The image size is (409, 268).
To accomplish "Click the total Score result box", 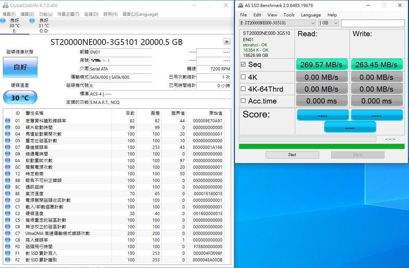I will pos(350,128).
